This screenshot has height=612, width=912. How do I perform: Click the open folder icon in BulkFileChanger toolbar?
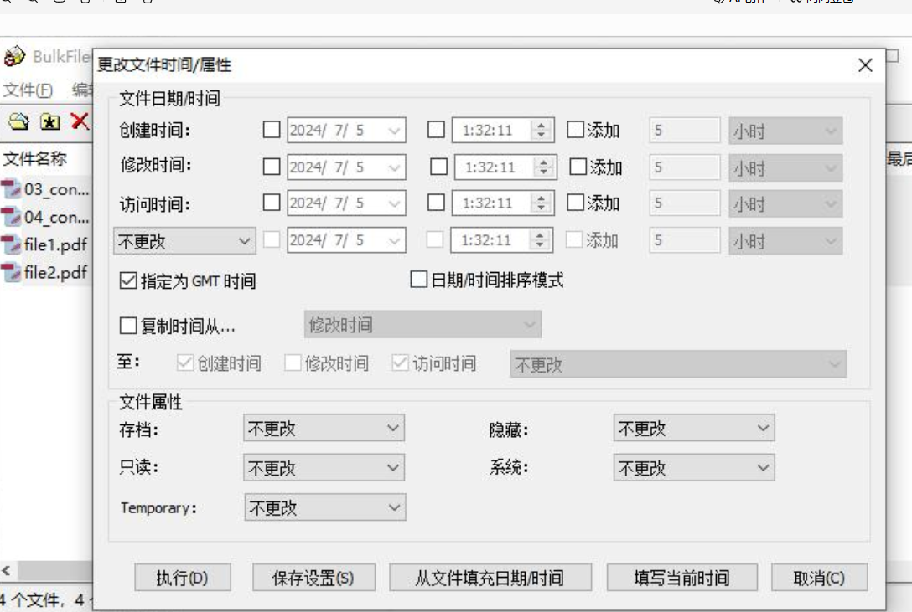(18, 121)
